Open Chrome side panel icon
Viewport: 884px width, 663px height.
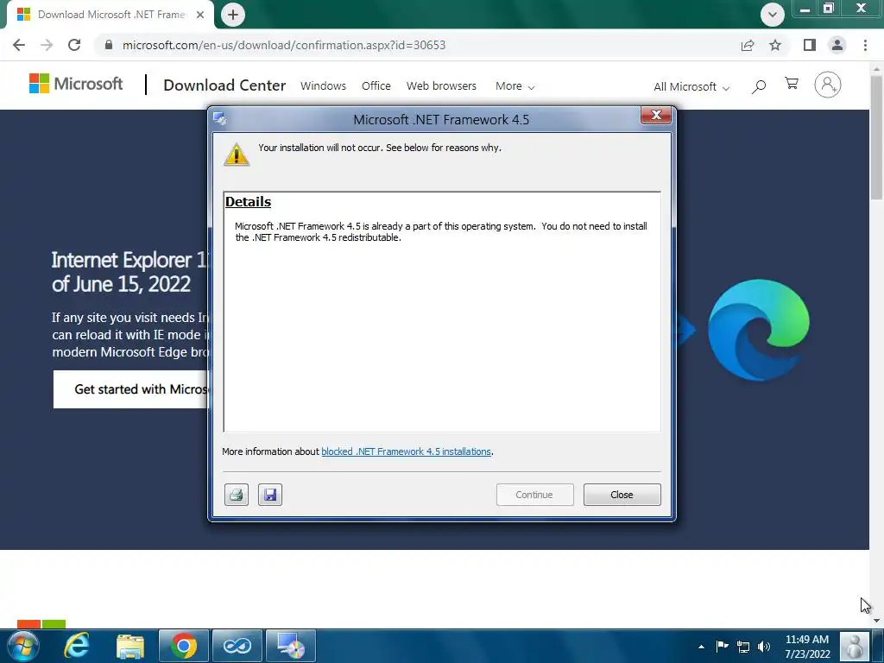click(810, 45)
